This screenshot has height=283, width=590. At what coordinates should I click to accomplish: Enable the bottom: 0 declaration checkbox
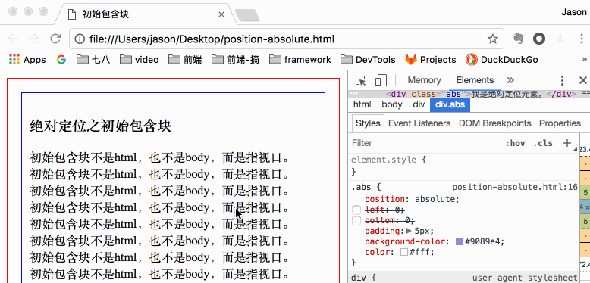[356, 221]
